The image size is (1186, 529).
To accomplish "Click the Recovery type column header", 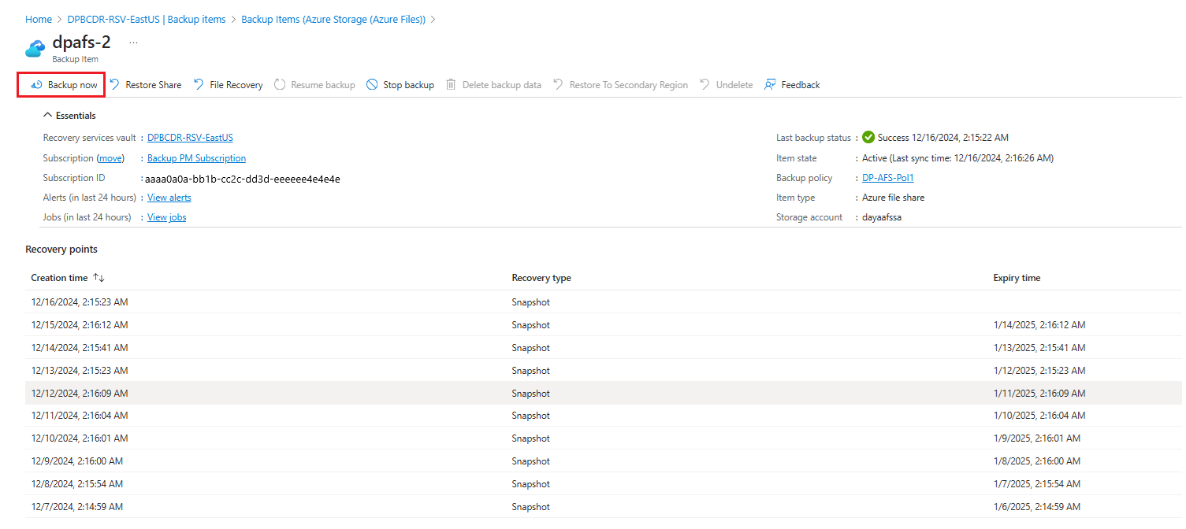I will [x=541, y=278].
